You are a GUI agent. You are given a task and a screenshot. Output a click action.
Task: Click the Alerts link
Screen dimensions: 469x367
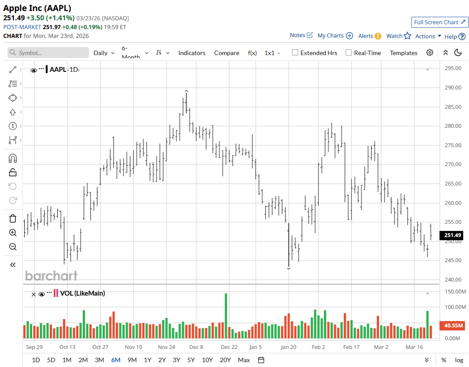[x=366, y=36]
